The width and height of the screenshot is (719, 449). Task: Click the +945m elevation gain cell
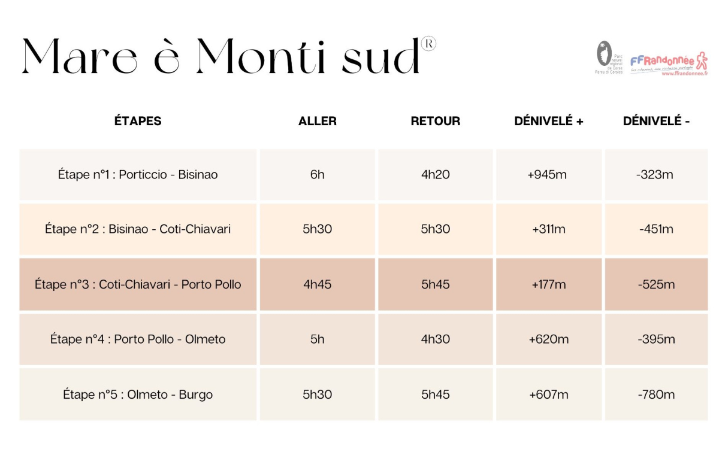pos(549,175)
